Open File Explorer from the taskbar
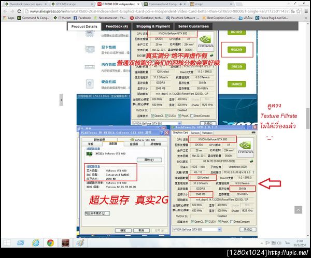The height and width of the screenshot is (258, 311). 20,243
